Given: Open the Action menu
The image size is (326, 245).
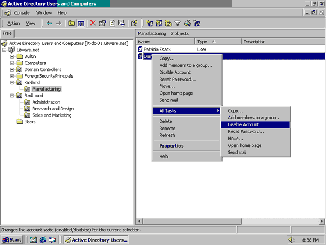Looking at the screenshot, I should pos(13,24).
